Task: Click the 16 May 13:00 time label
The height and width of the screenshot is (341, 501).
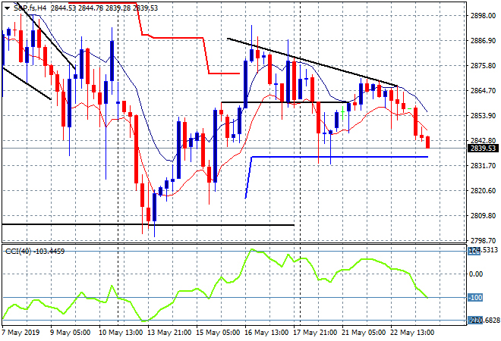Action: coord(266,333)
